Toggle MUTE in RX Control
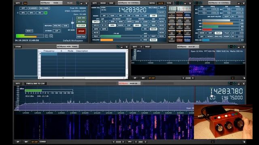This screenshot has height=145, width=259. coord(96,33)
